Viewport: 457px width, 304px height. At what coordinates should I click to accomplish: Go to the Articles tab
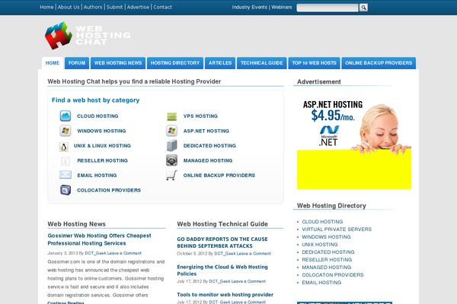pos(220,63)
